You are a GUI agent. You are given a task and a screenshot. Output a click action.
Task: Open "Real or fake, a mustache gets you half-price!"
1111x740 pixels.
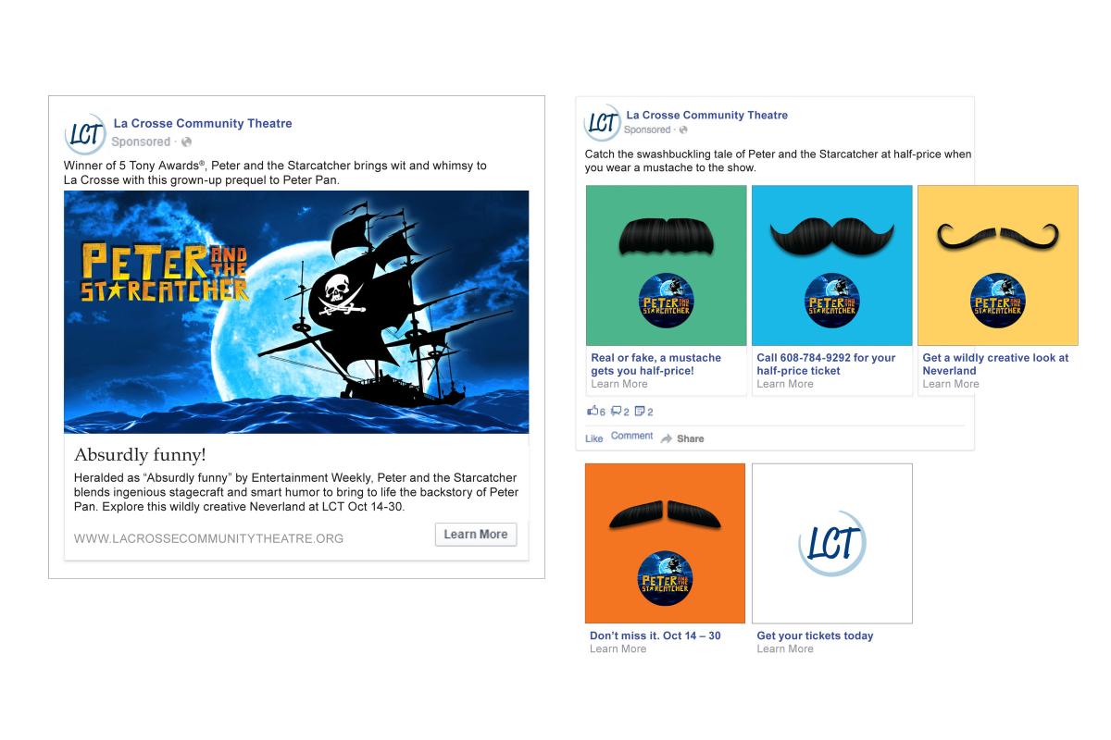pyautogui.click(x=656, y=364)
